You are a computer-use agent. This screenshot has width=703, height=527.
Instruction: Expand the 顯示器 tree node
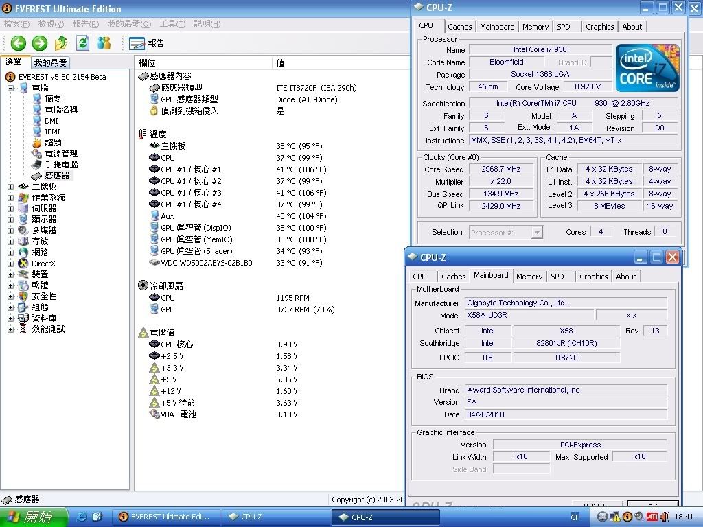tap(10, 220)
